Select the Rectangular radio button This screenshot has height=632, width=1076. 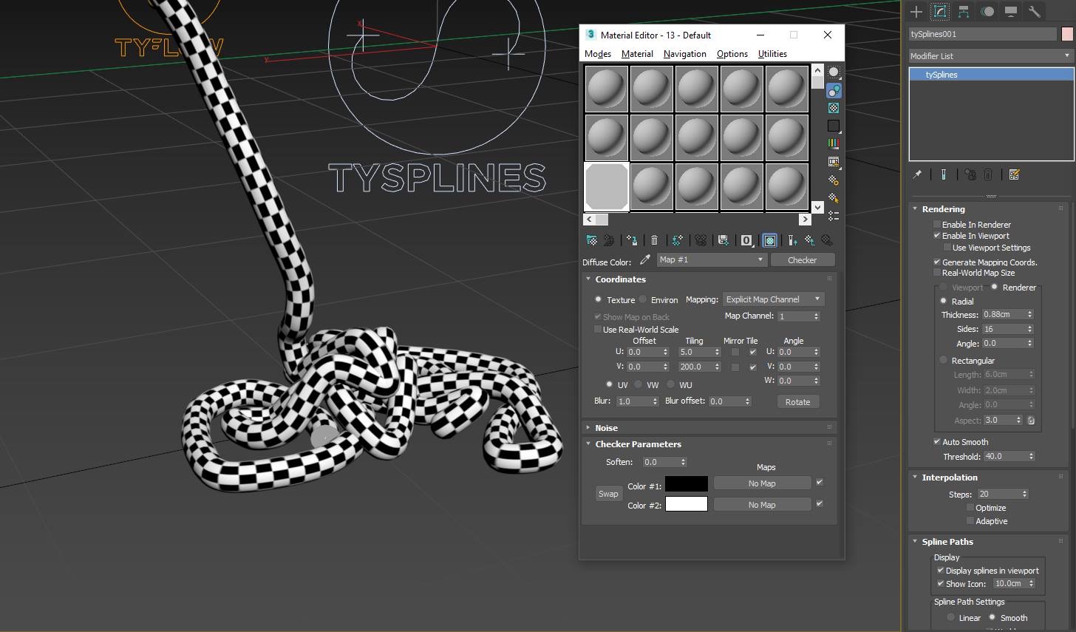[944, 360]
